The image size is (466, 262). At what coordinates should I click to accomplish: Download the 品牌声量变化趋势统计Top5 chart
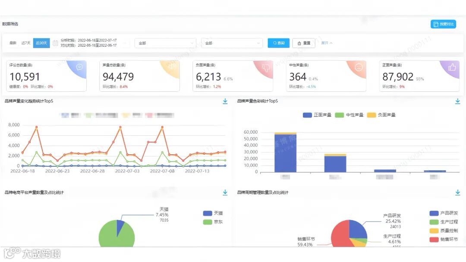click(225, 101)
